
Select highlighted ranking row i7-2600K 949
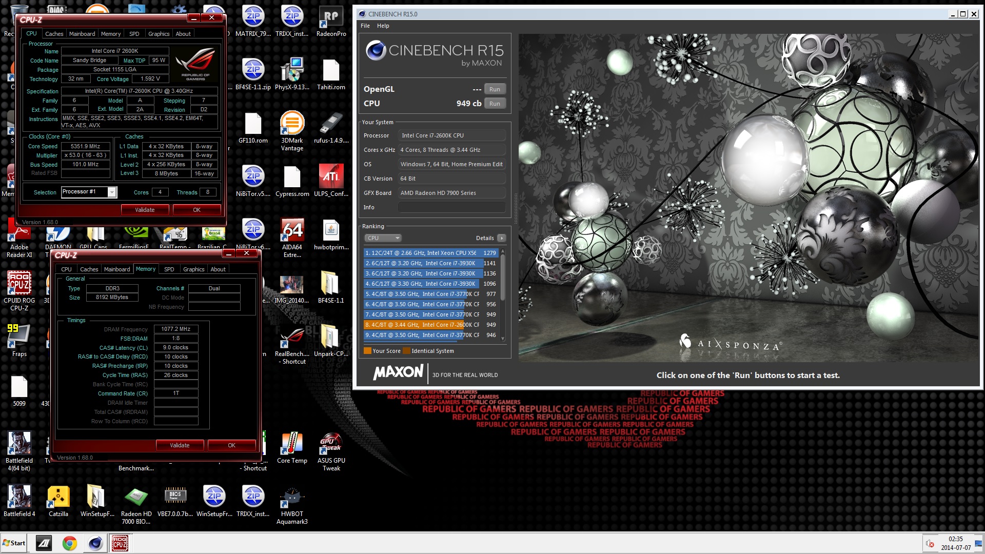click(430, 325)
